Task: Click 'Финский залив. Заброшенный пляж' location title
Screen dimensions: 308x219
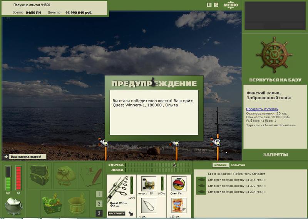Action: pyautogui.click(x=269, y=95)
